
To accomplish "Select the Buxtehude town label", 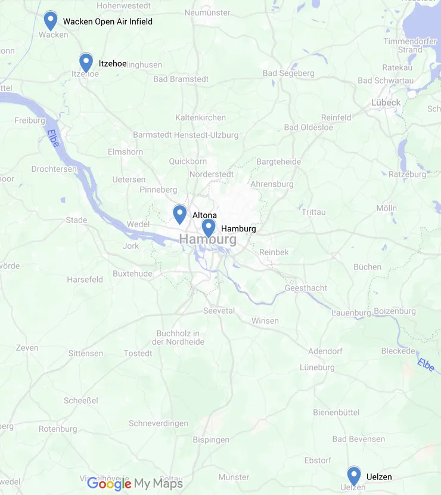I will pos(132,273).
